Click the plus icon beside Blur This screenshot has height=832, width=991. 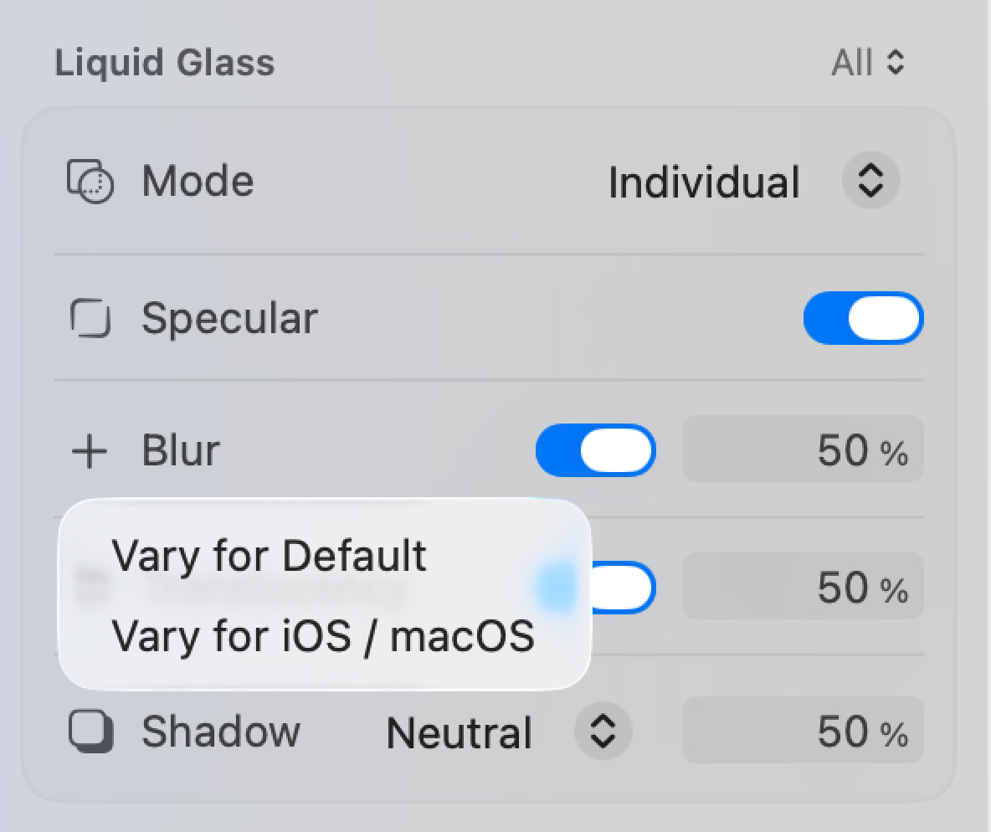coord(89,450)
